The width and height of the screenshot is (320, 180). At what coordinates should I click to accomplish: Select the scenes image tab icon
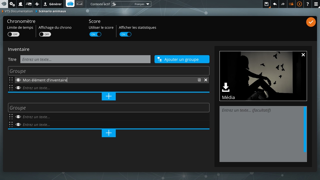click(x=79, y=4)
